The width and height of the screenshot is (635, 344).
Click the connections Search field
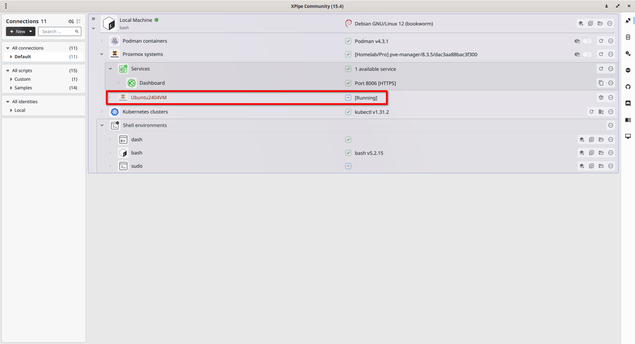[x=60, y=31]
